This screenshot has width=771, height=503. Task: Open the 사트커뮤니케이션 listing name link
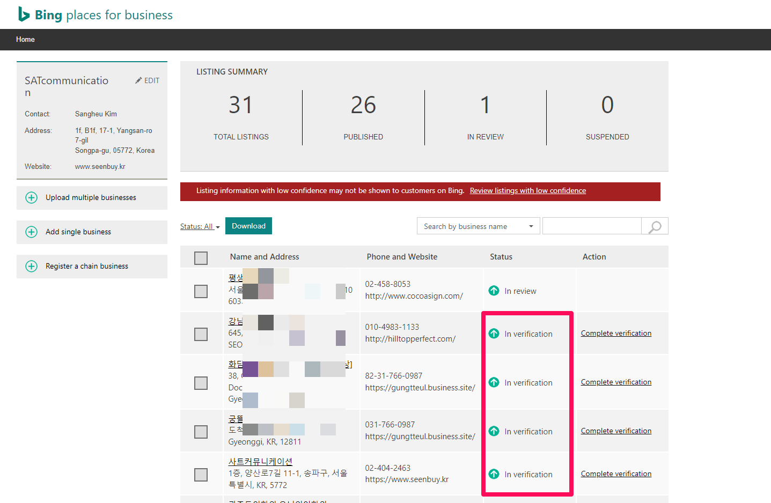point(260,462)
